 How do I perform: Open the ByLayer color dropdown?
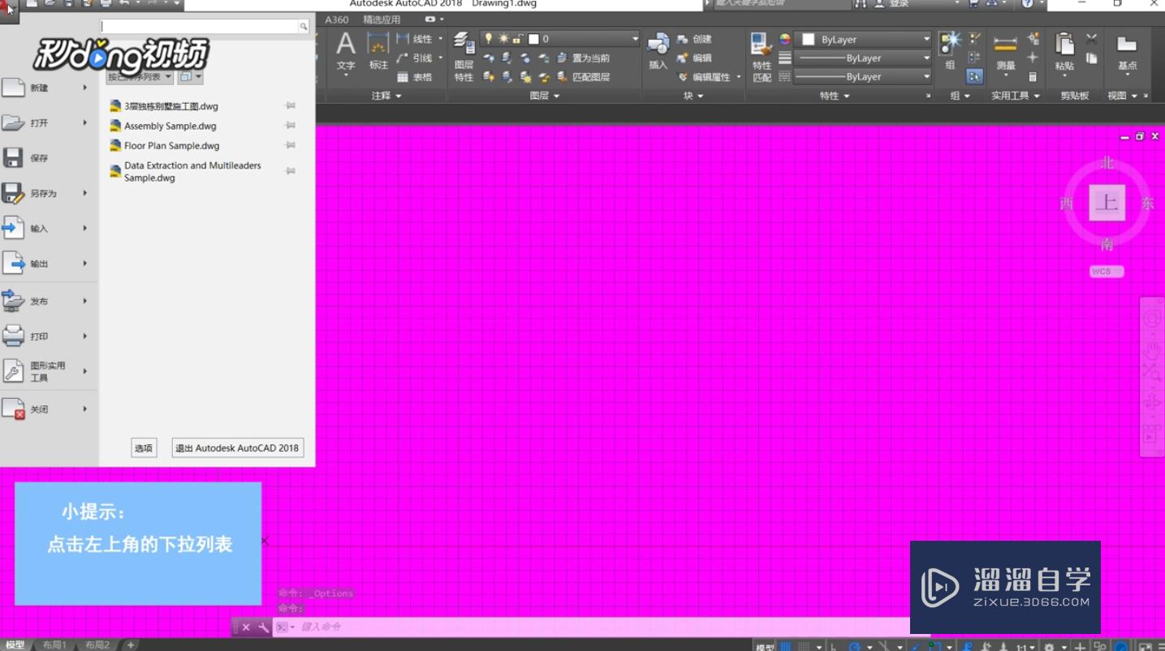(x=864, y=39)
